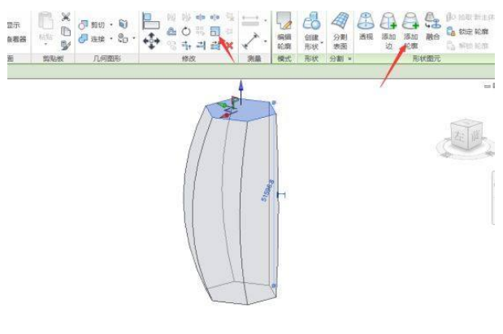The image size is (503, 334).
Task: Click the red Delete X icon
Action: tap(229, 46)
